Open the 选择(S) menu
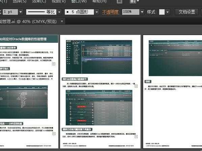Viewport: 202px width, 151px height. (x=19, y=1)
